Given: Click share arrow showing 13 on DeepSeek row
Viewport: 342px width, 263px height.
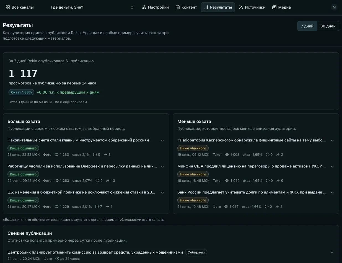Looking at the screenshot, I should coord(108,181).
